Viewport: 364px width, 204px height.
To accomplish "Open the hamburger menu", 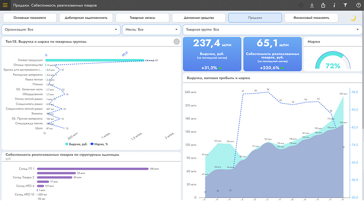I will [x=5, y=5].
